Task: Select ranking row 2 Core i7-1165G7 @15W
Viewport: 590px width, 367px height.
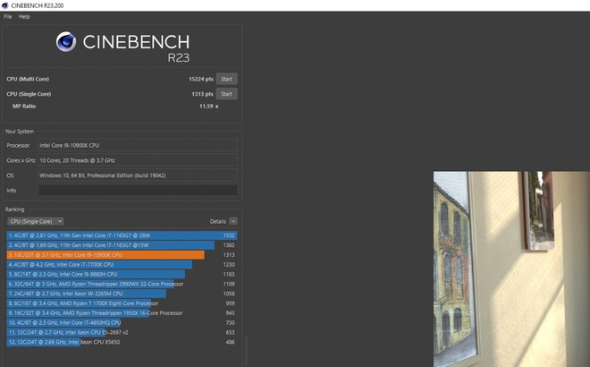Action: click(x=122, y=245)
